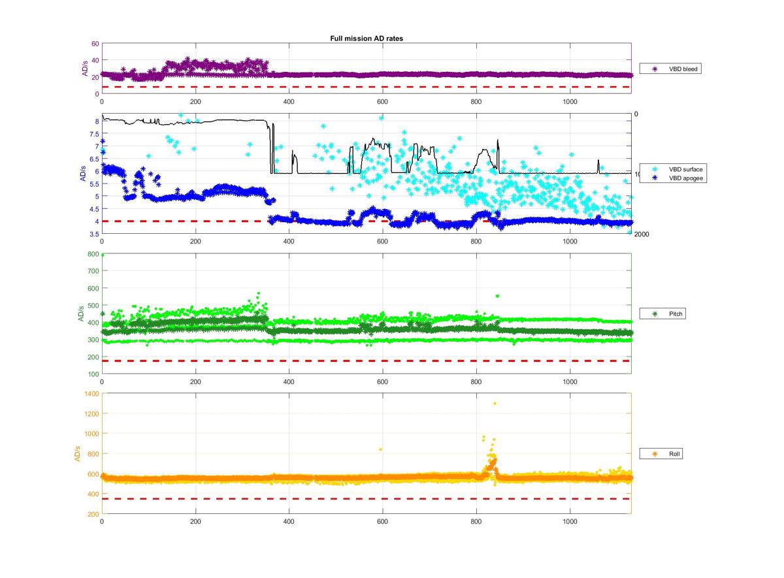Screen dimensions: 784x578
Task: Click the 3.5 tick on VBD y-axis
Action: pyautogui.click(x=93, y=234)
